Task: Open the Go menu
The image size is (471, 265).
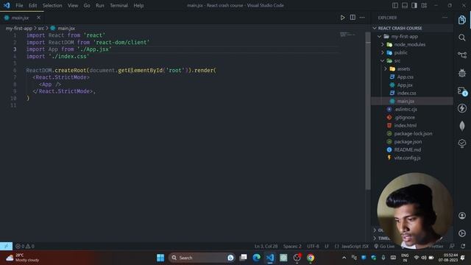Action: (x=87, y=5)
